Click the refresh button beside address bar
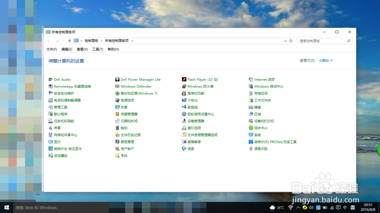 point(291,41)
